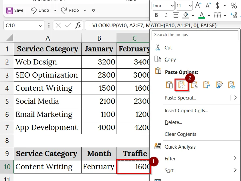Click cell containing SEO Optimization
The width and height of the screenshot is (241, 181).
[47, 75]
